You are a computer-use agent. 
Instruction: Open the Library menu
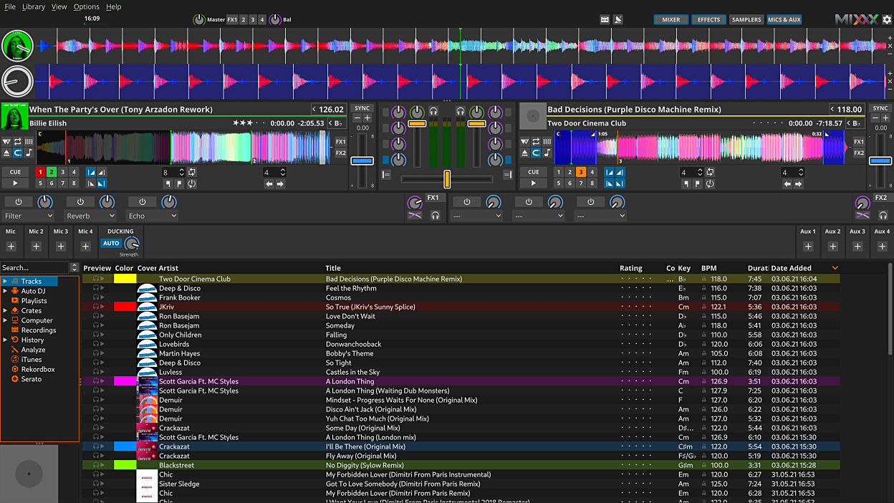point(34,6)
